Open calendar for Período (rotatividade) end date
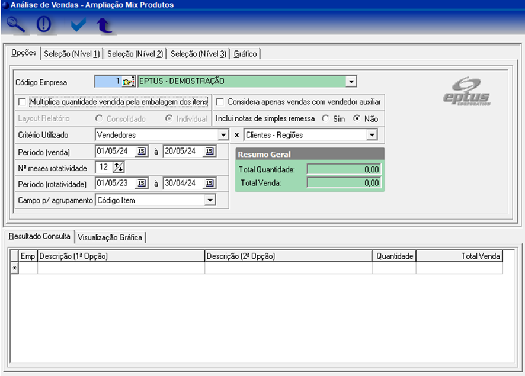The image size is (525, 376). (x=210, y=184)
